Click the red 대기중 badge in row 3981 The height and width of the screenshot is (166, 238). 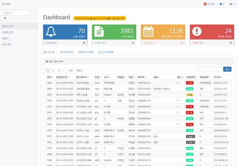click(190, 83)
